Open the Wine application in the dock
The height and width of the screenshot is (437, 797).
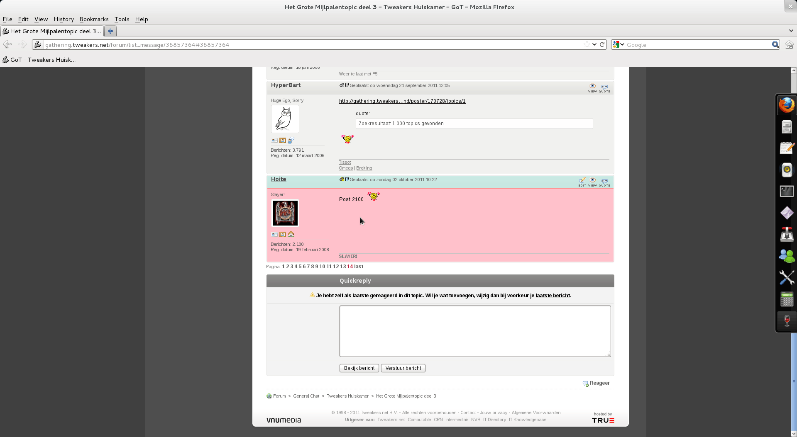click(787, 320)
